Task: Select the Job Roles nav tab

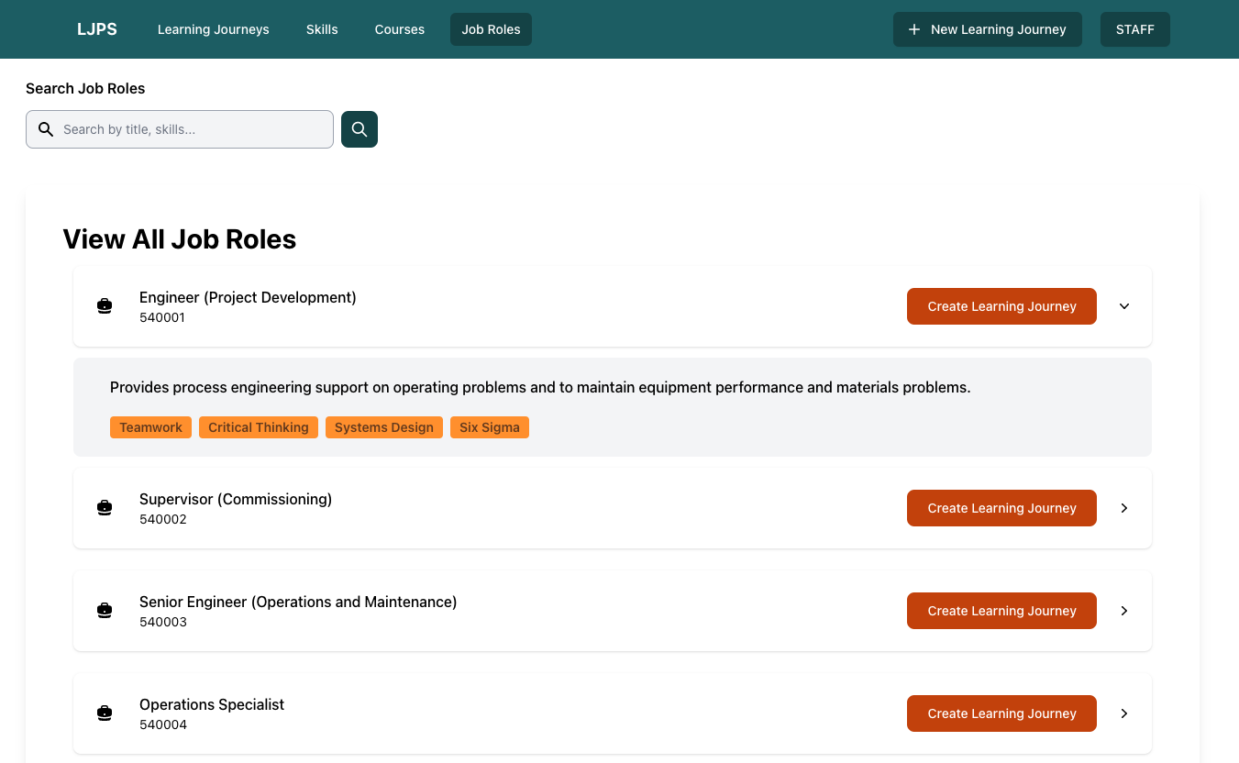Action: [x=491, y=29]
